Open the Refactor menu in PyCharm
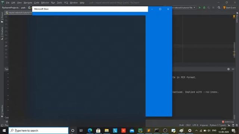This screenshot has height=134, width=239. (x=45, y=3)
